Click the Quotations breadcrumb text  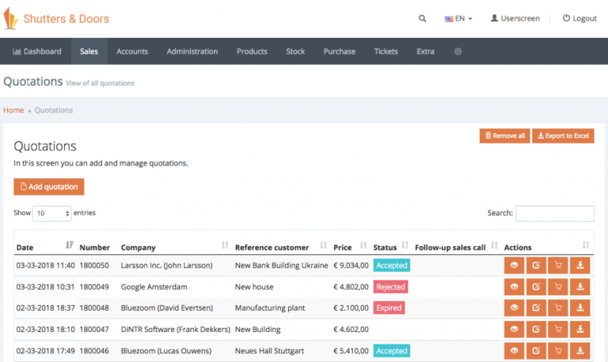coord(54,110)
